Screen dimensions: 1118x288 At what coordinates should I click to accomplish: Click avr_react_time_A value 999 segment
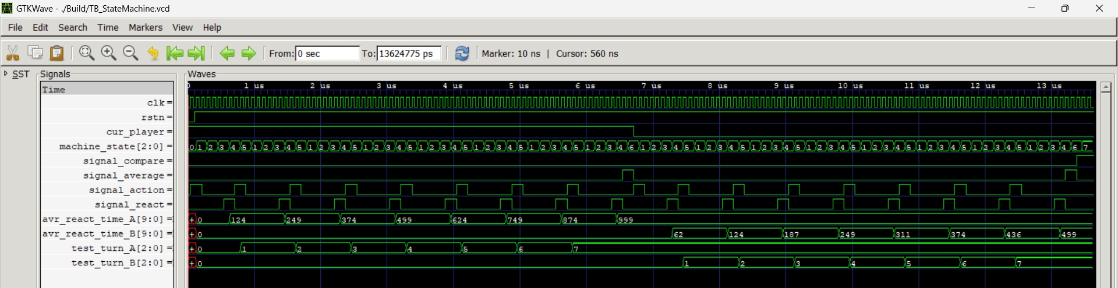click(x=854, y=219)
